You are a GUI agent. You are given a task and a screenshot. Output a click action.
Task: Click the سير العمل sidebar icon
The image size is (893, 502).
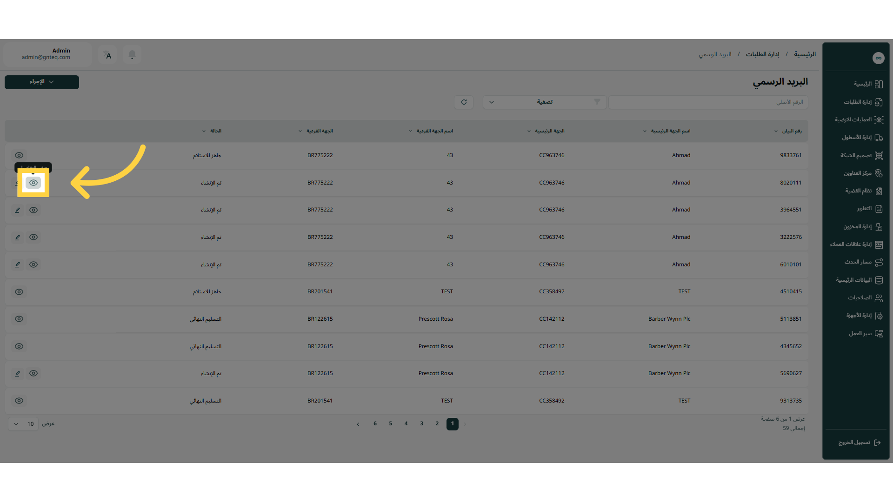tap(879, 333)
